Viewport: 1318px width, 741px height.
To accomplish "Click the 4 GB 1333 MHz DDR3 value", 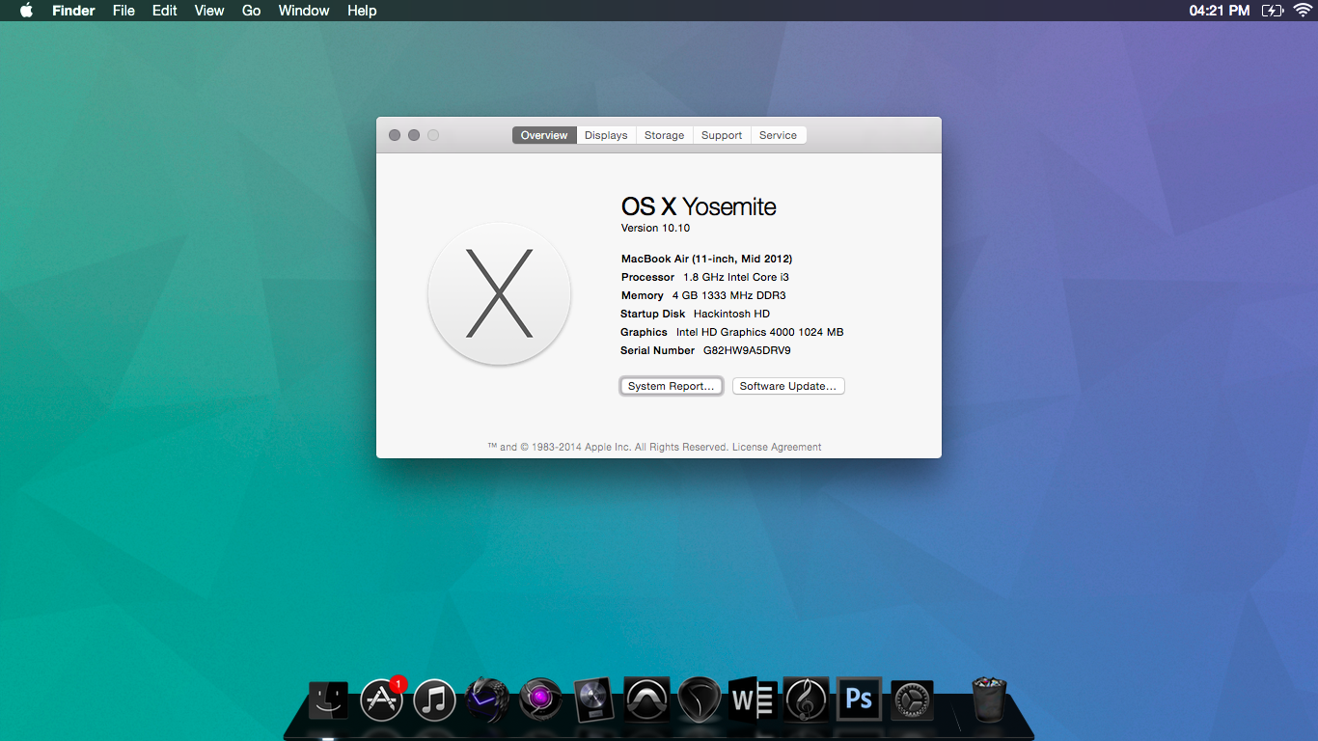I will (x=729, y=295).
